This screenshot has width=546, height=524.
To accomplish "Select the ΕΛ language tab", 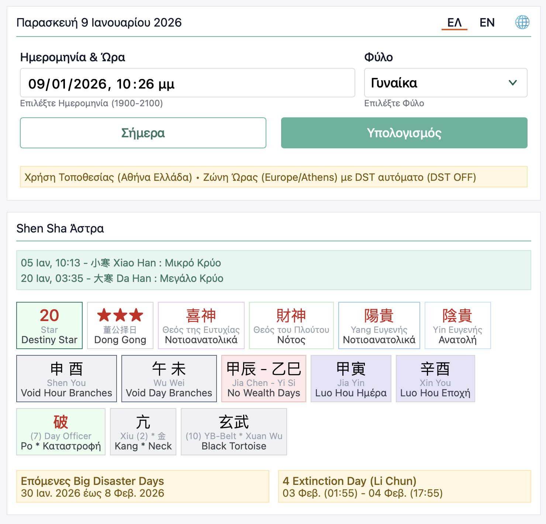I will (x=455, y=23).
